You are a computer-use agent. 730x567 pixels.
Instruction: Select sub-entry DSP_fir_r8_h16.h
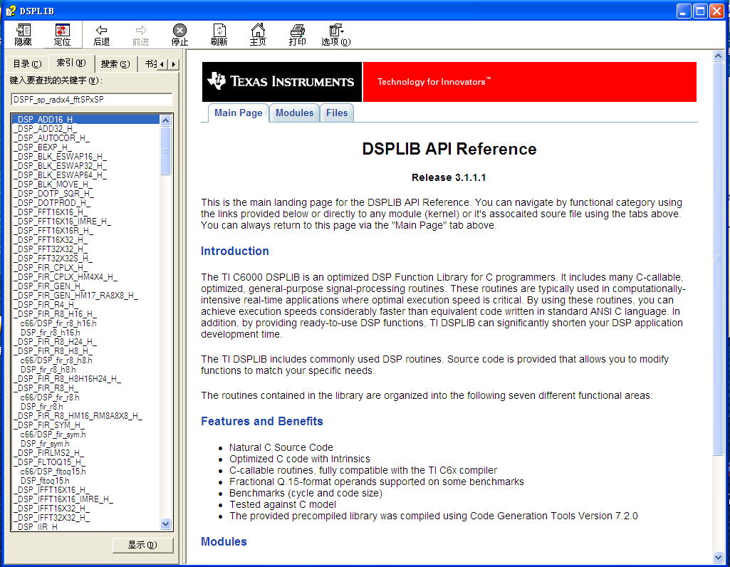pos(51,333)
